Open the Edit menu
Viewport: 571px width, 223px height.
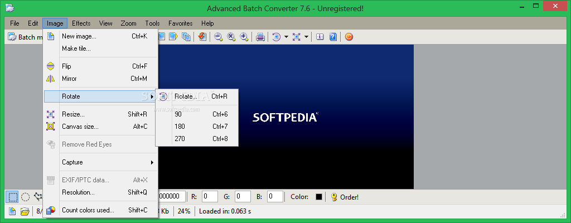coord(33,23)
